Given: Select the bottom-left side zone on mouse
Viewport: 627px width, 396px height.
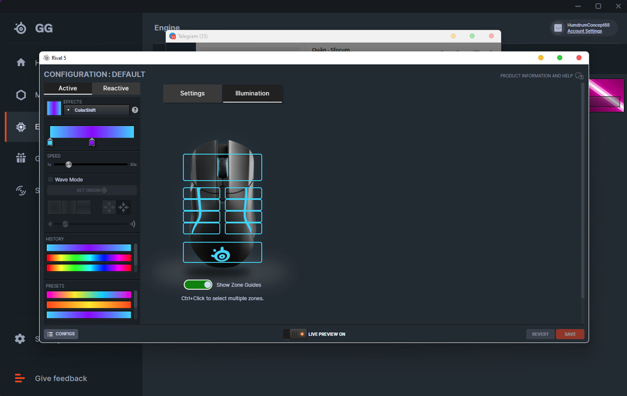Looking at the screenshot, I should pos(202,228).
